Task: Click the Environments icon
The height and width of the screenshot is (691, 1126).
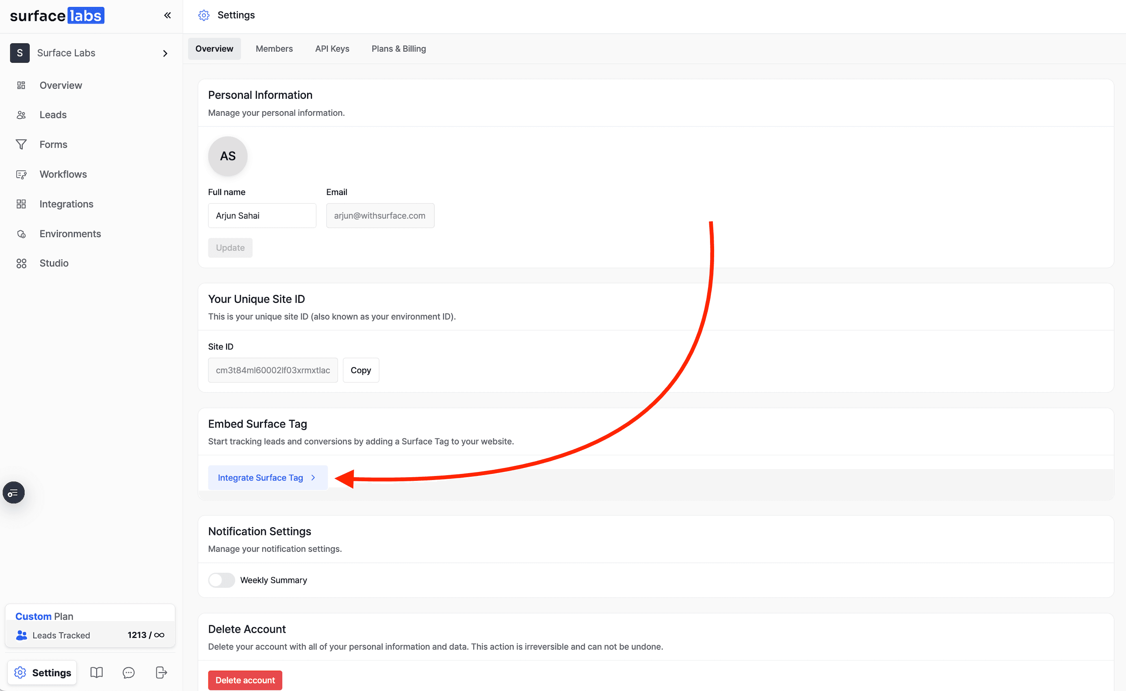Action: pyautogui.click(x=21, y=234)
